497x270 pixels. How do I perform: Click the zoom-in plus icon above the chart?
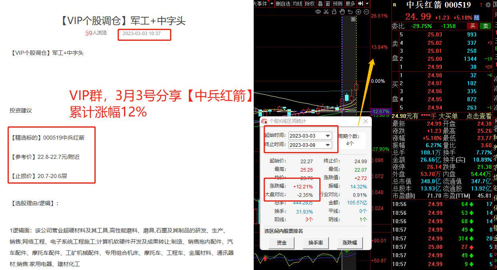(359, 12)
